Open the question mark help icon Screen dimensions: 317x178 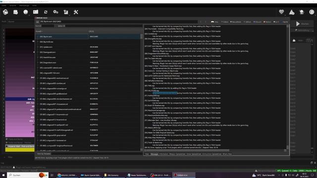point(312,12)
